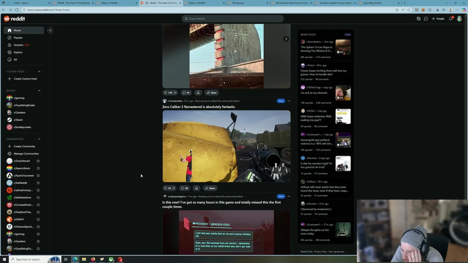Open the chat icon in Reddit header

pos(426,19)
